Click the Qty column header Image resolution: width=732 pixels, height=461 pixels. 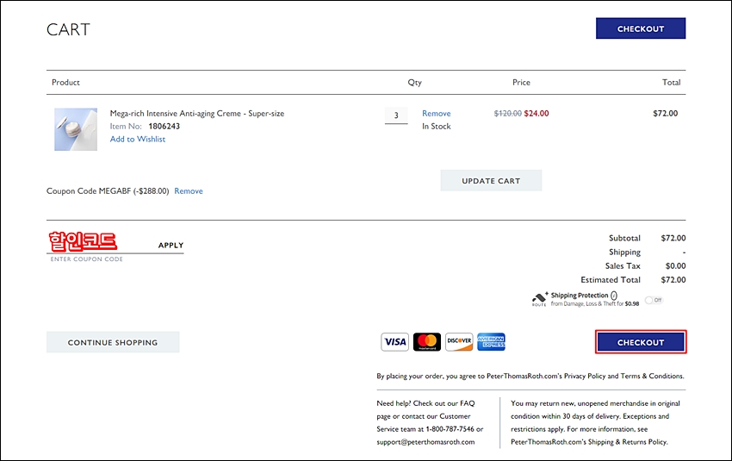tap(414, 83)
